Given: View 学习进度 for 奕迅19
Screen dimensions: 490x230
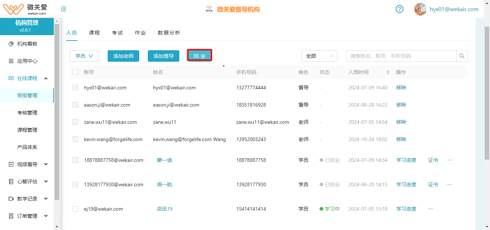Looking at the screenshot, I should (406, 209).
